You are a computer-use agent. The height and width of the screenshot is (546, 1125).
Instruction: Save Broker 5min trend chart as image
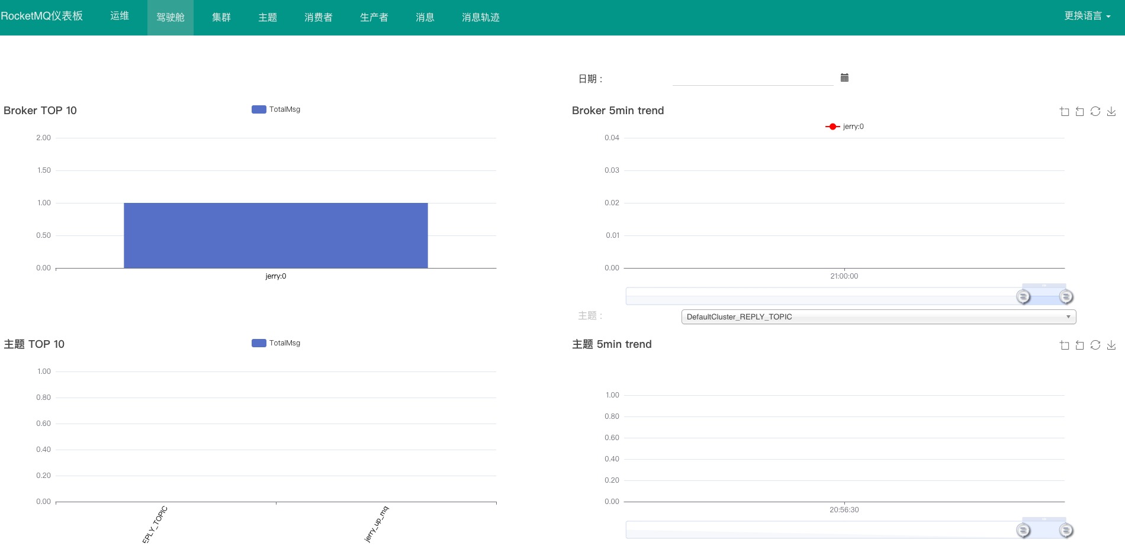coord(1111,111)
